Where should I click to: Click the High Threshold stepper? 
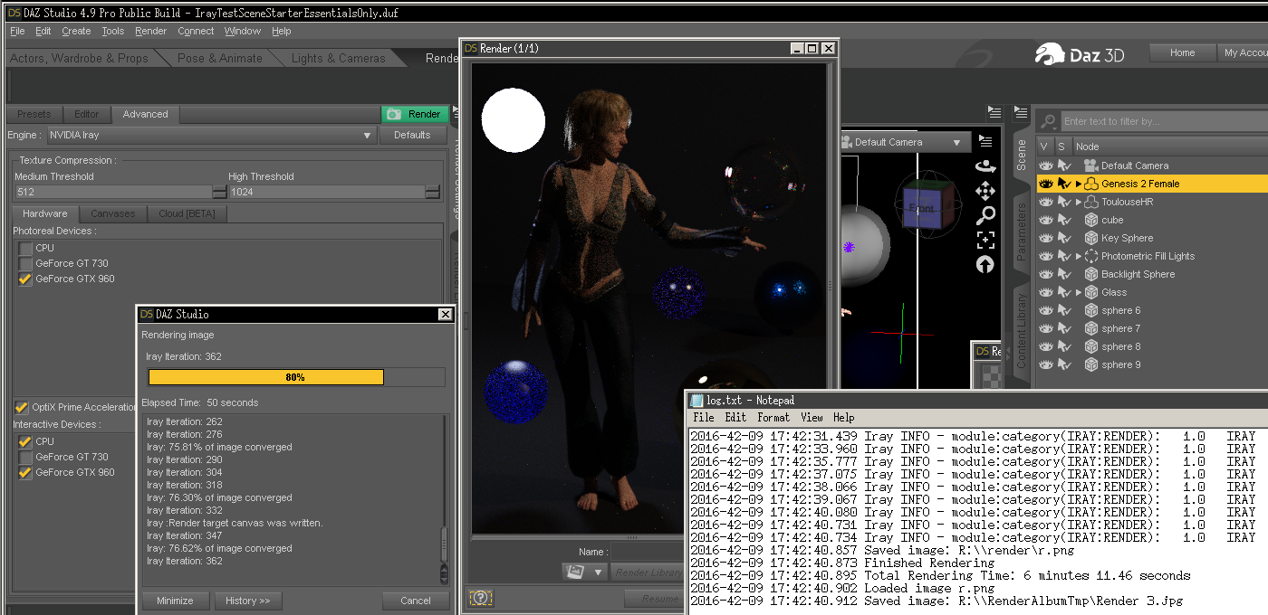[x=433, y=192]
